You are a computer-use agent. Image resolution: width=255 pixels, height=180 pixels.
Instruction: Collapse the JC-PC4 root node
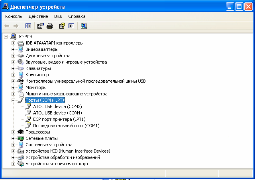pyautogui.click(x=6, y=37)
